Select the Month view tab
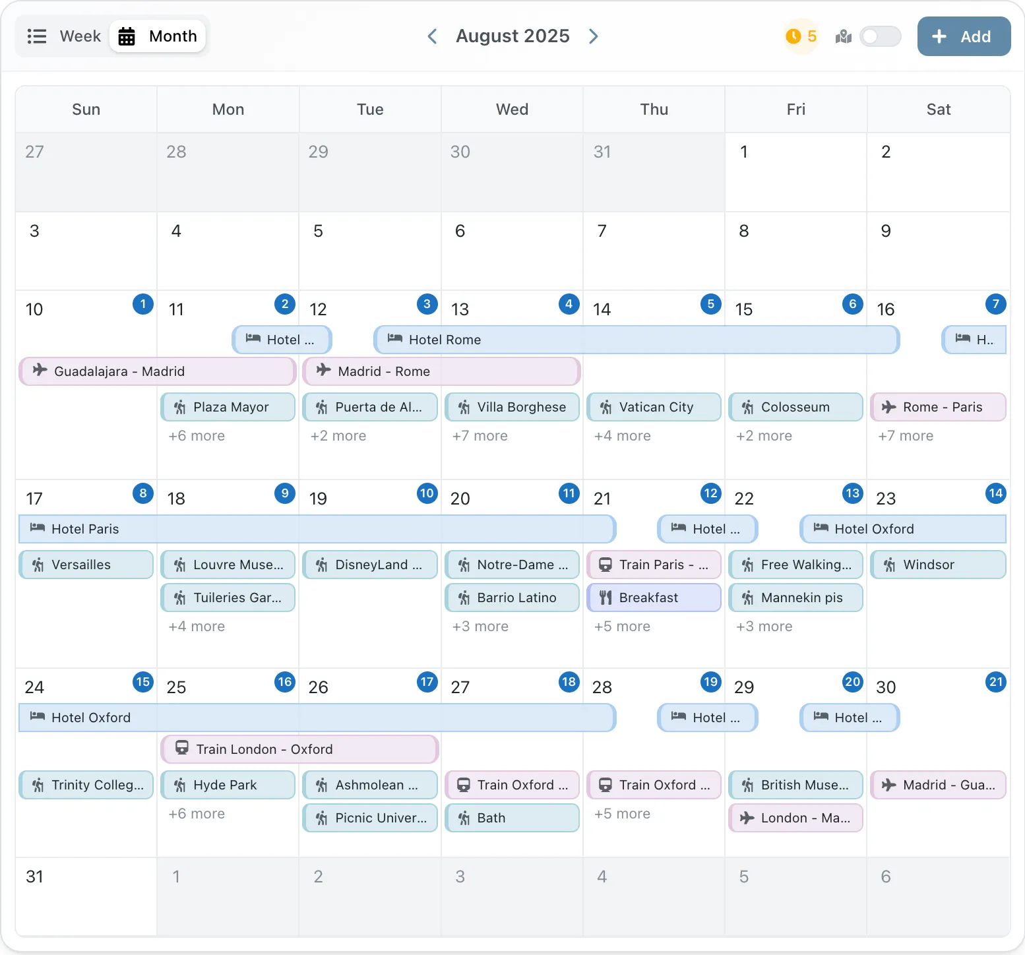1025x955 pixels. tap(158, 36)
